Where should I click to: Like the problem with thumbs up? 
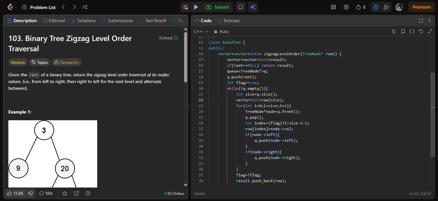(15, 193)
